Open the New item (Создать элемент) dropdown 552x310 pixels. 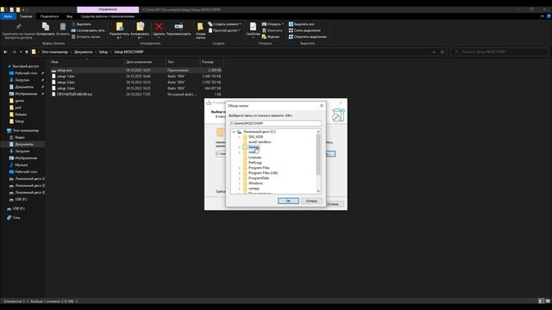(224, 24)
